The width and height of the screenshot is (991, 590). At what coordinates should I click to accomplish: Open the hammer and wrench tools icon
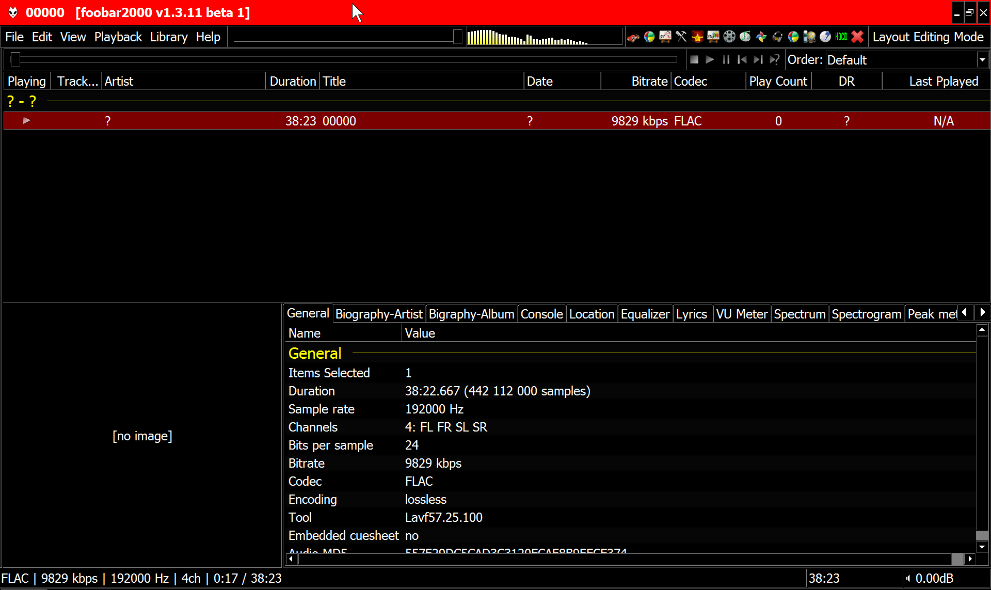click(681, 37)
